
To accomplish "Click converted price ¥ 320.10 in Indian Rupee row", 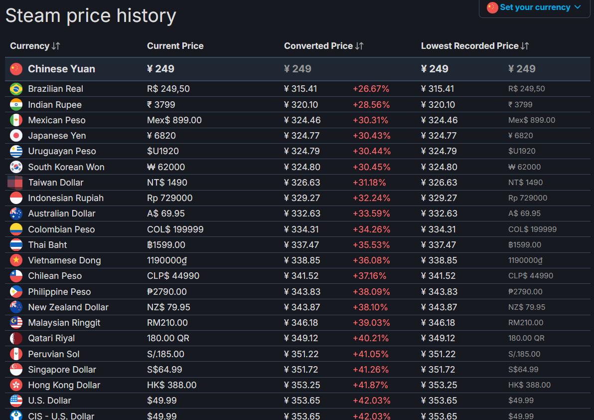I will (301, 105).
